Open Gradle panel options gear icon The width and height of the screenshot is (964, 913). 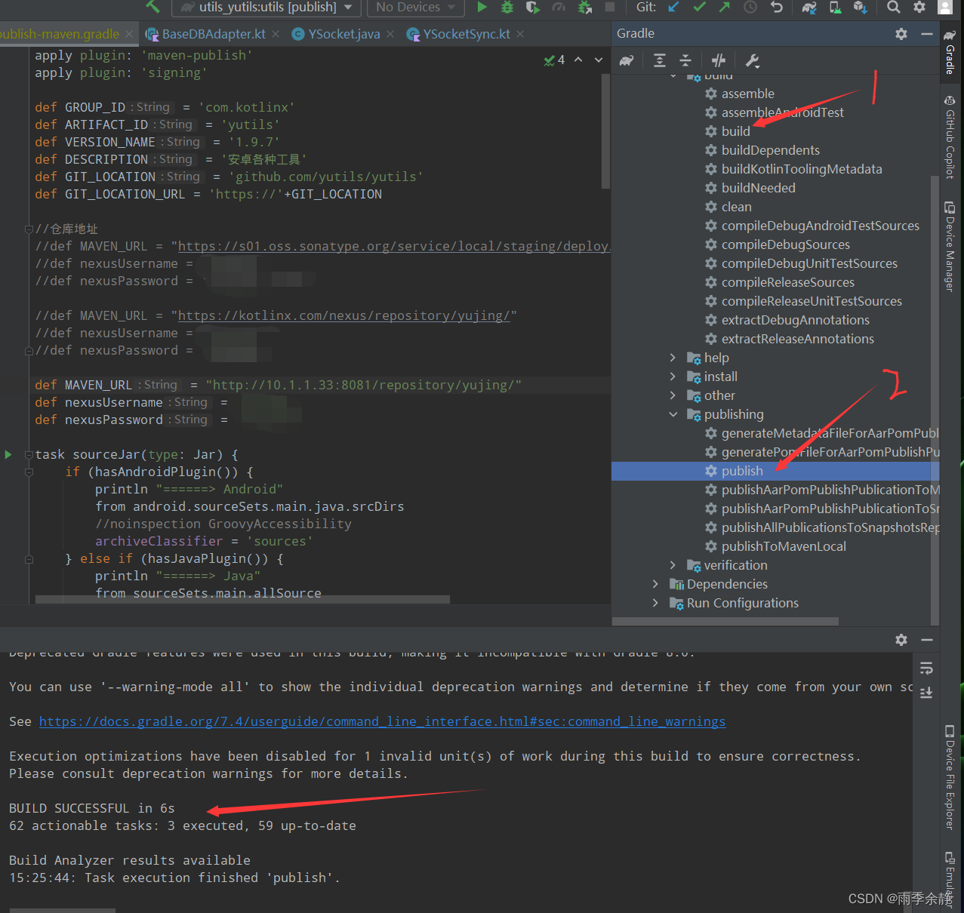[901, 34]
